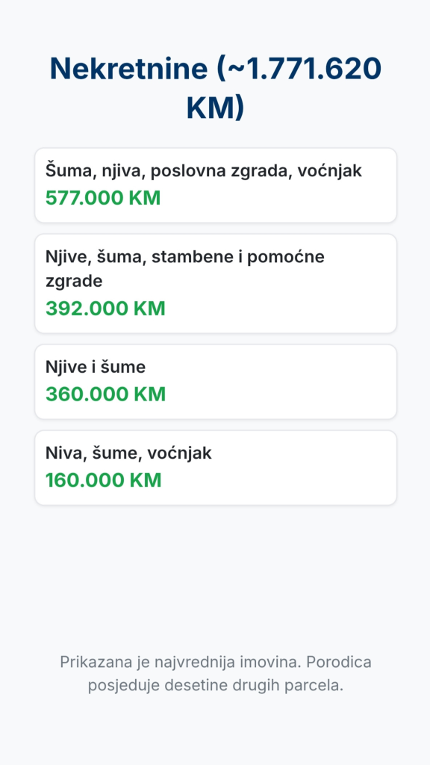Open the Njive i šume card label

(96, 367)
